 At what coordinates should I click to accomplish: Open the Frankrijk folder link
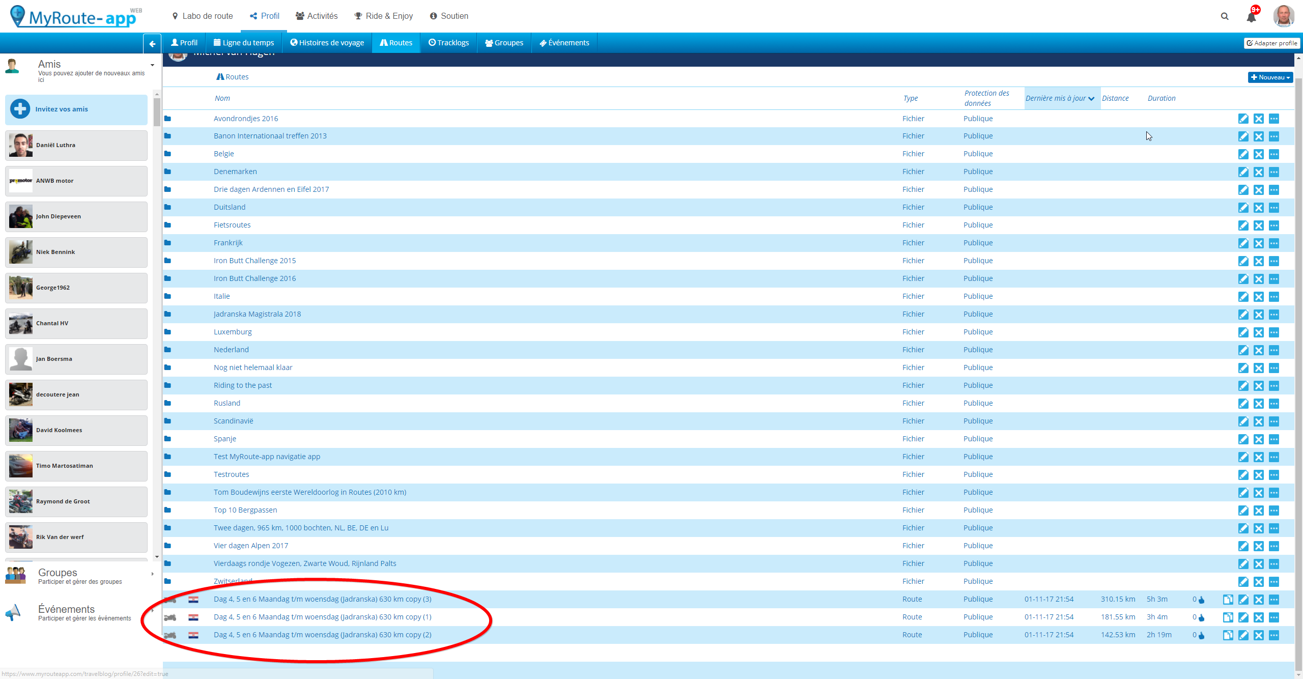pos(228,243)
